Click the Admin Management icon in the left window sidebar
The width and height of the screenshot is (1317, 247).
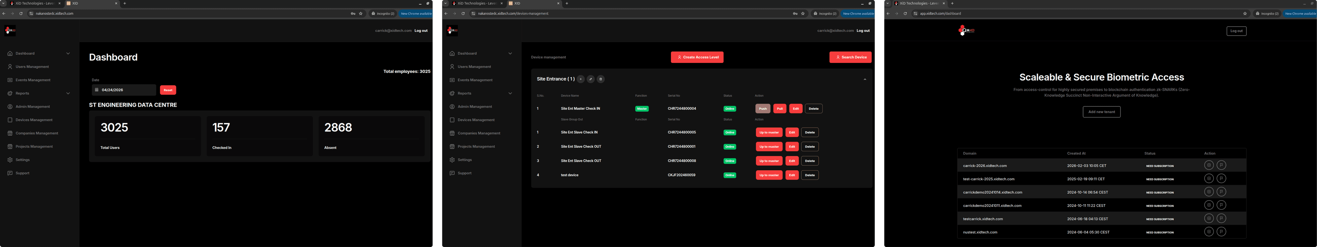(x=10, y=107)
